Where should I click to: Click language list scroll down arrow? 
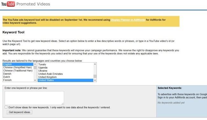(35, 80)
